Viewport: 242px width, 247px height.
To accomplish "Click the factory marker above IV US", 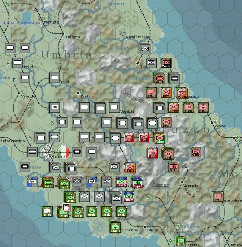I will [x=66, y=207].
